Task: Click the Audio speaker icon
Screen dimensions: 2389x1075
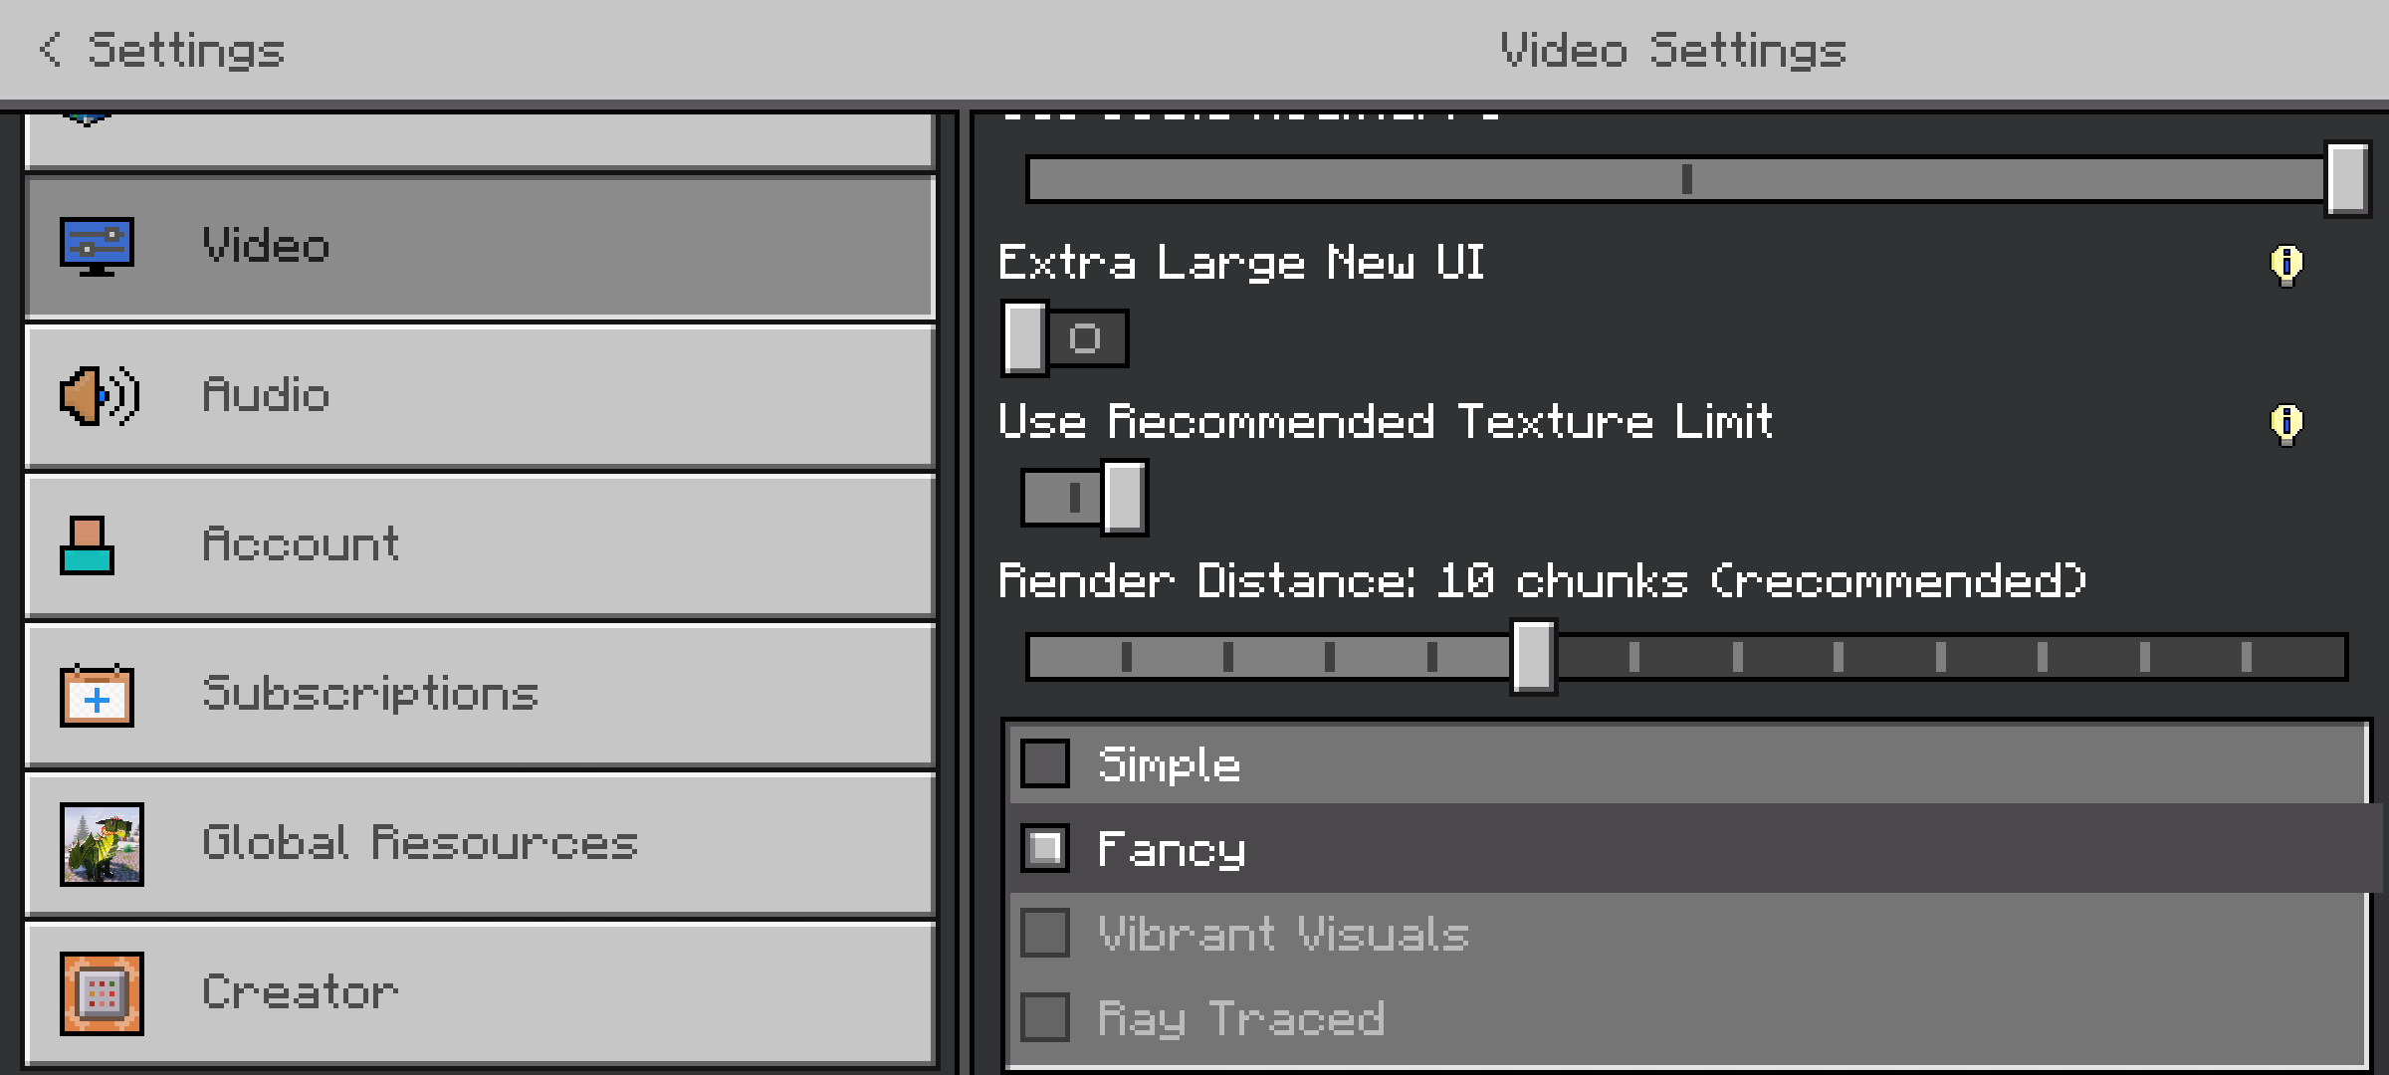Action: [x=100, y=395]
